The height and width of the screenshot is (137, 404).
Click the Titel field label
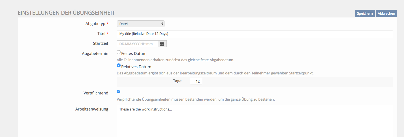(x=101, y=34)
